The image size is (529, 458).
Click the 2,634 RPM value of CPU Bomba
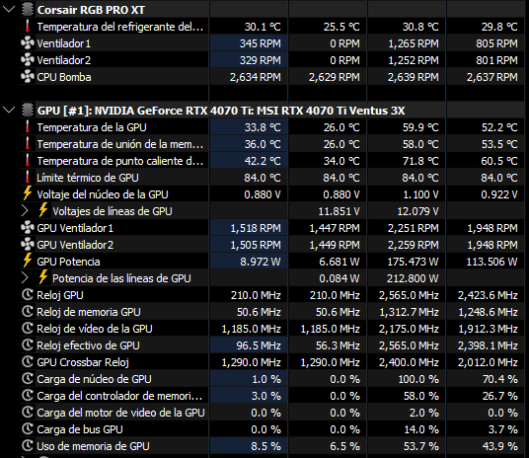(x=256, y=77)
